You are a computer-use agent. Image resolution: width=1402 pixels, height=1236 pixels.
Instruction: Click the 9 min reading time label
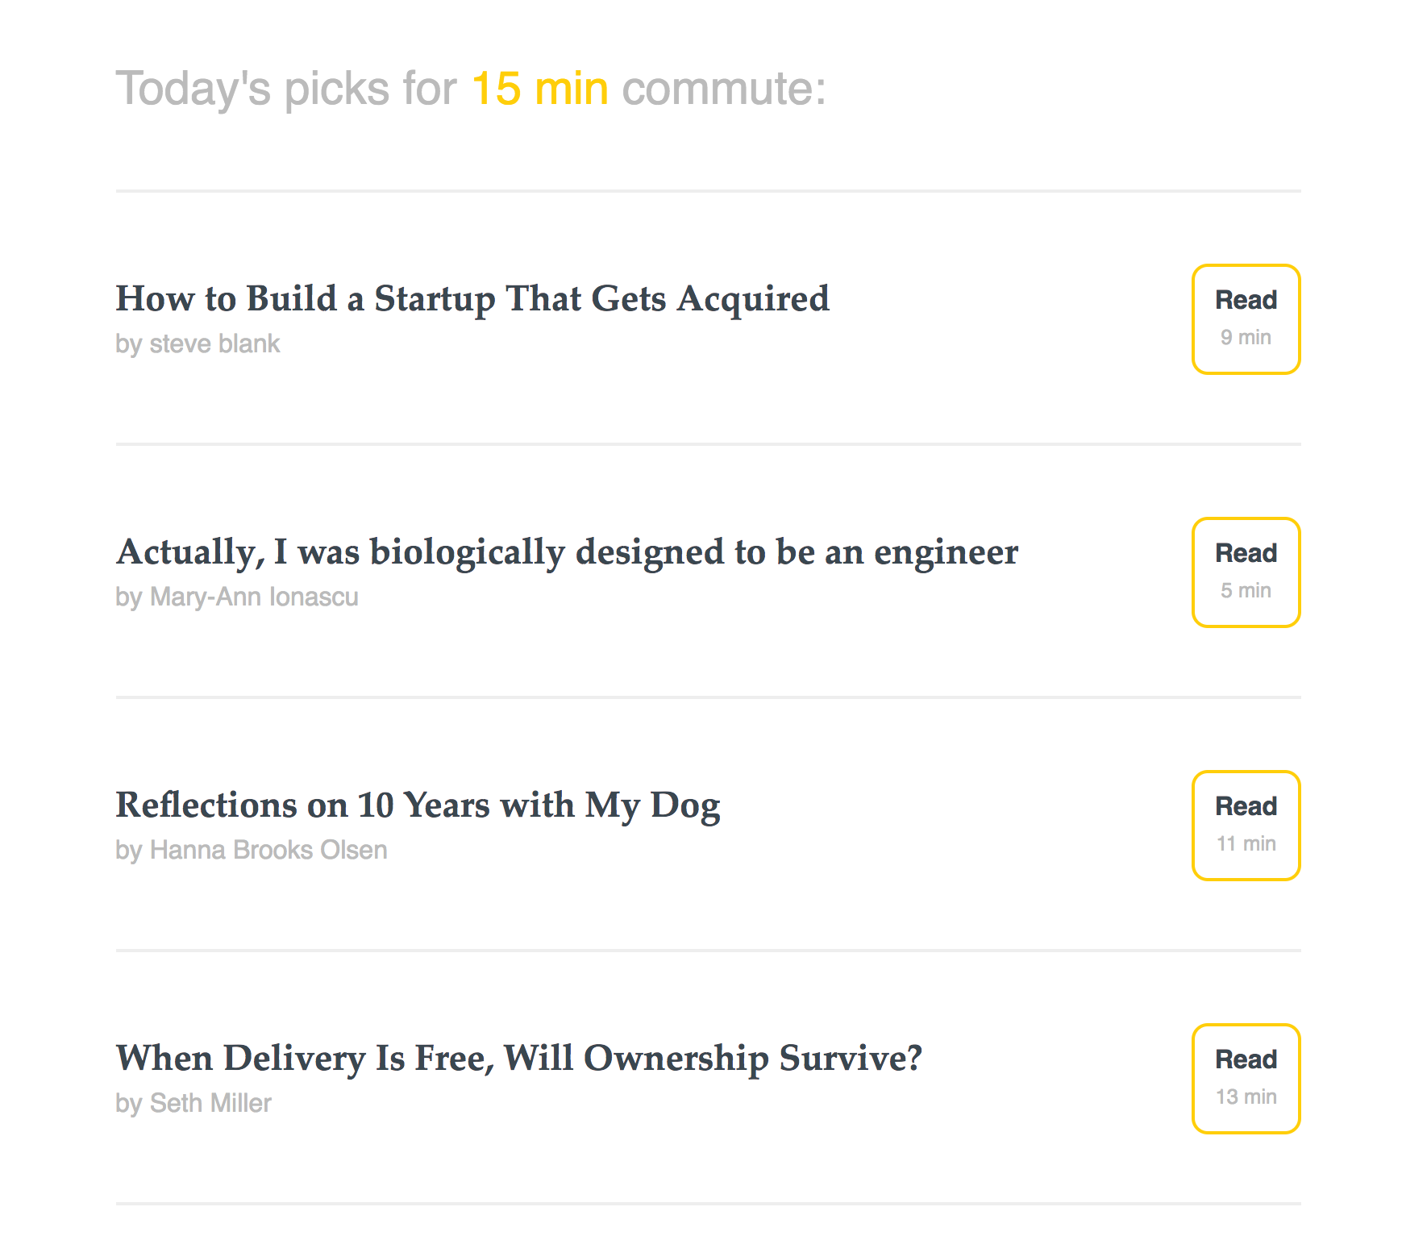coord(1246,339)
